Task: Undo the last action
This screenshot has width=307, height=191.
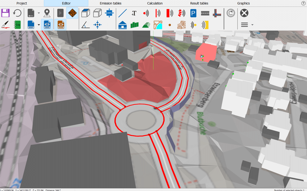Action: click(17, 13)
